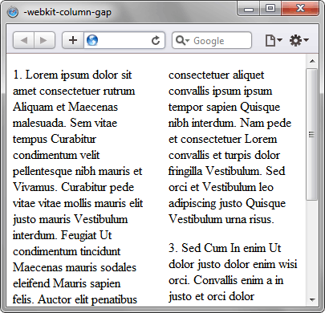Click the line "tempus Curabitur"

tap(55, 140)
